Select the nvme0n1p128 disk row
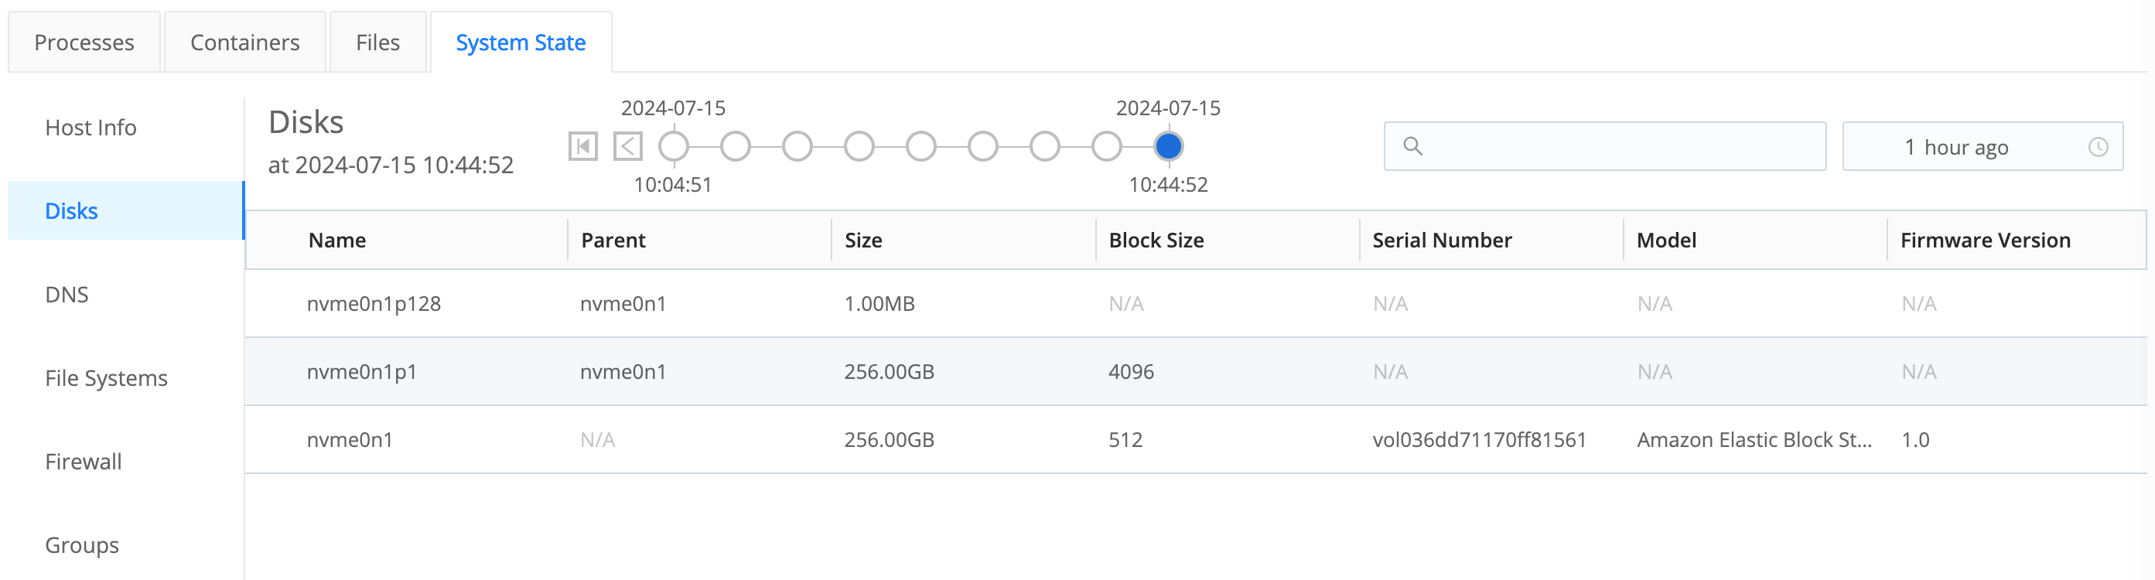This screenshot has width=2155, height=580. coord(373,304)
